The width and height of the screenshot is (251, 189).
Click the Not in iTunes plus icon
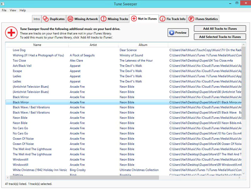pyautogui.click(x=134, y=18)
